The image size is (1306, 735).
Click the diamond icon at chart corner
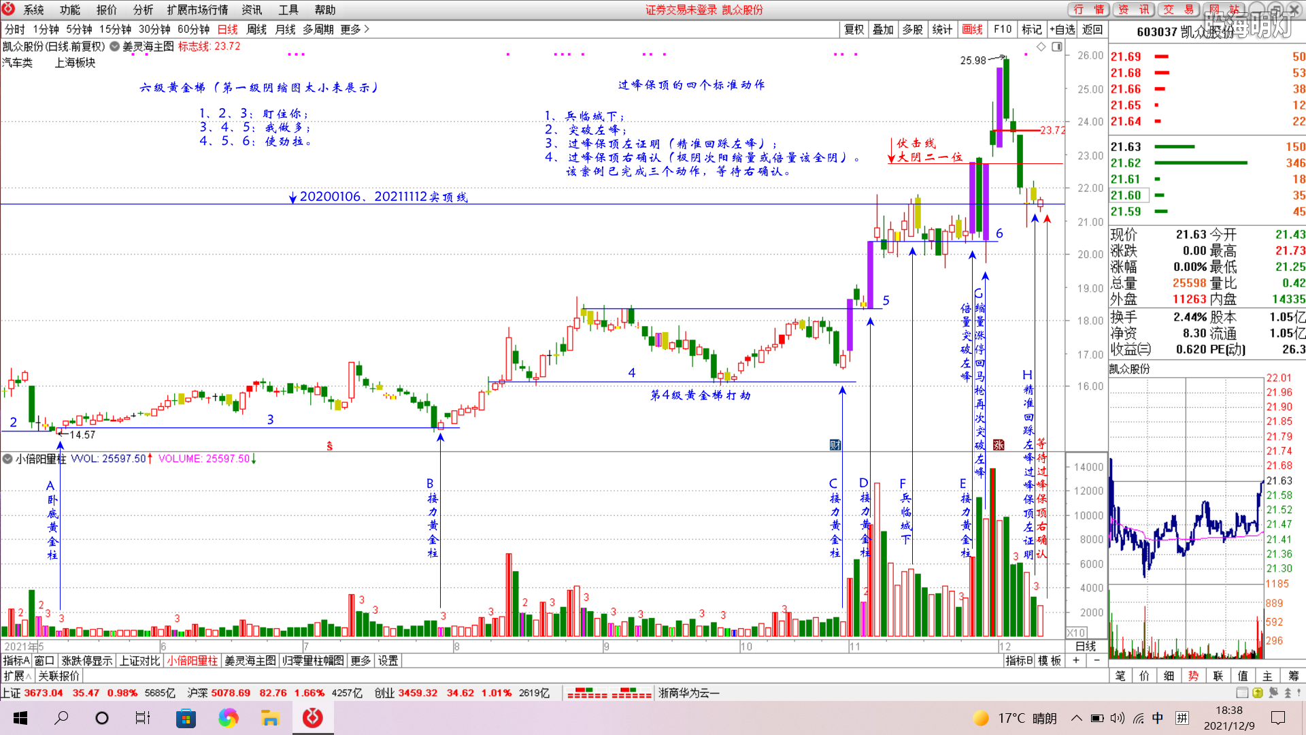[x=1041, y=46]
